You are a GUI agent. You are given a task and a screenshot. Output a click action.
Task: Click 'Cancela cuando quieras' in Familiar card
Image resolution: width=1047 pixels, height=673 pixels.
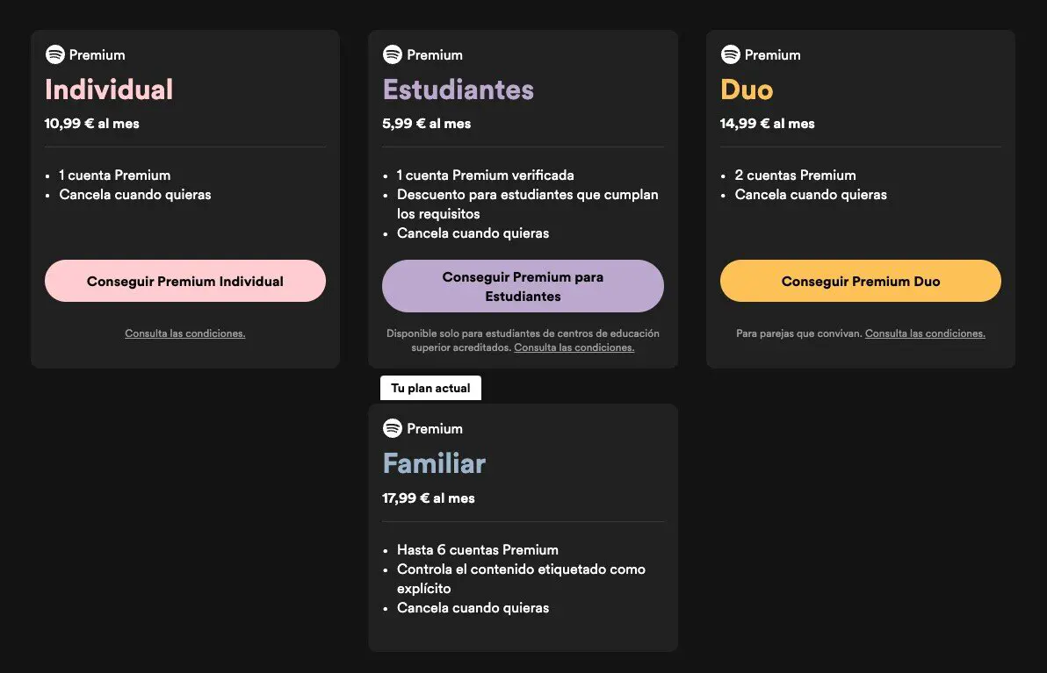click(x=473, y=608)
